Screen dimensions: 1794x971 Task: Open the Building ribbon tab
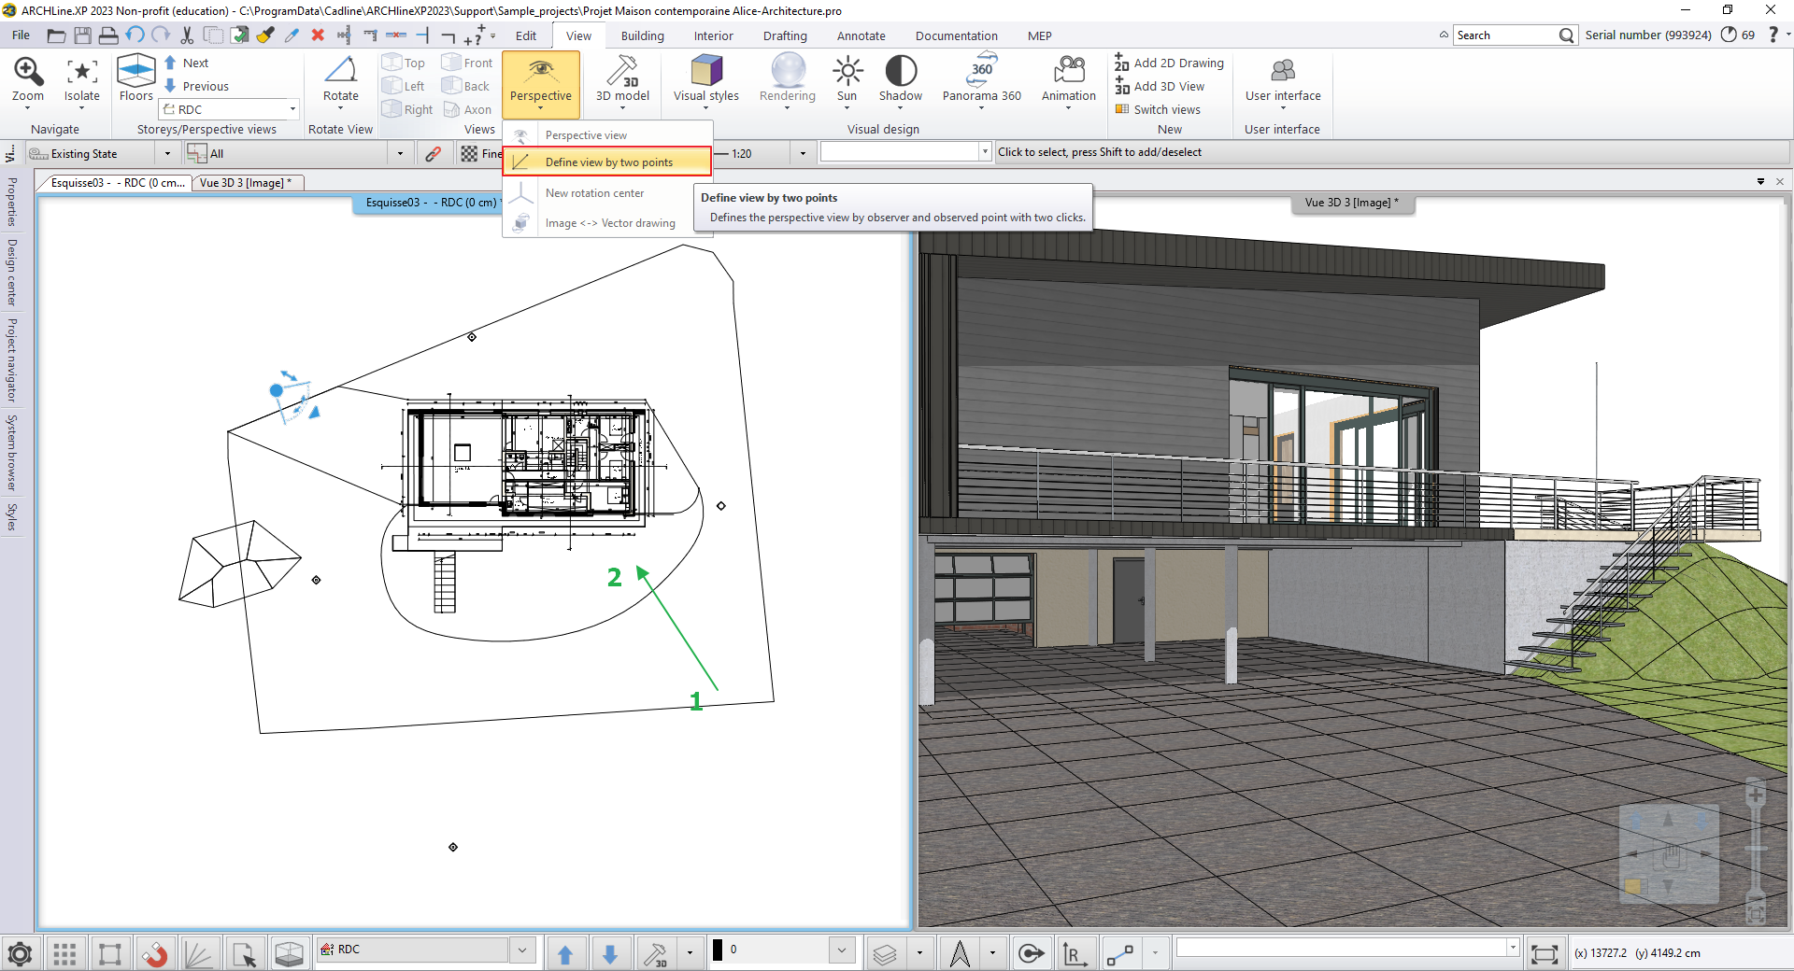642,35
